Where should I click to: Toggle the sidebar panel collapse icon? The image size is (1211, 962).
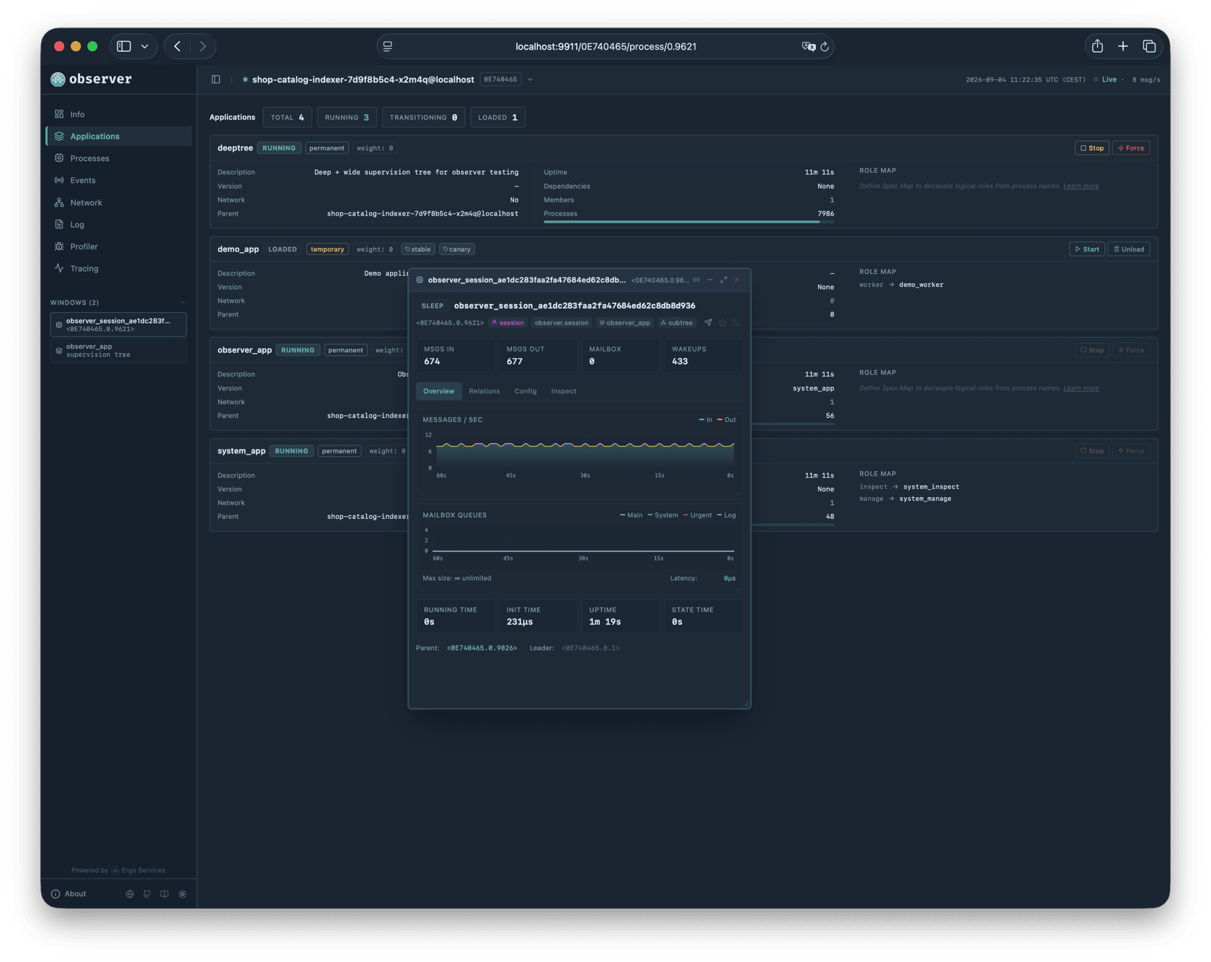[216, 79]
